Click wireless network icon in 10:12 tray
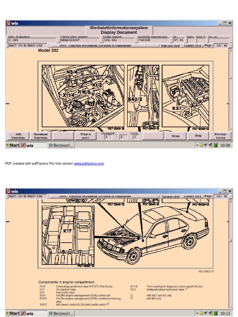Image resolution: width=238 pixels, height=317 pixels. click(206, 313)
